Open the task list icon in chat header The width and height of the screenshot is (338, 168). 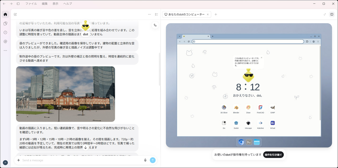tap(156, 14)
